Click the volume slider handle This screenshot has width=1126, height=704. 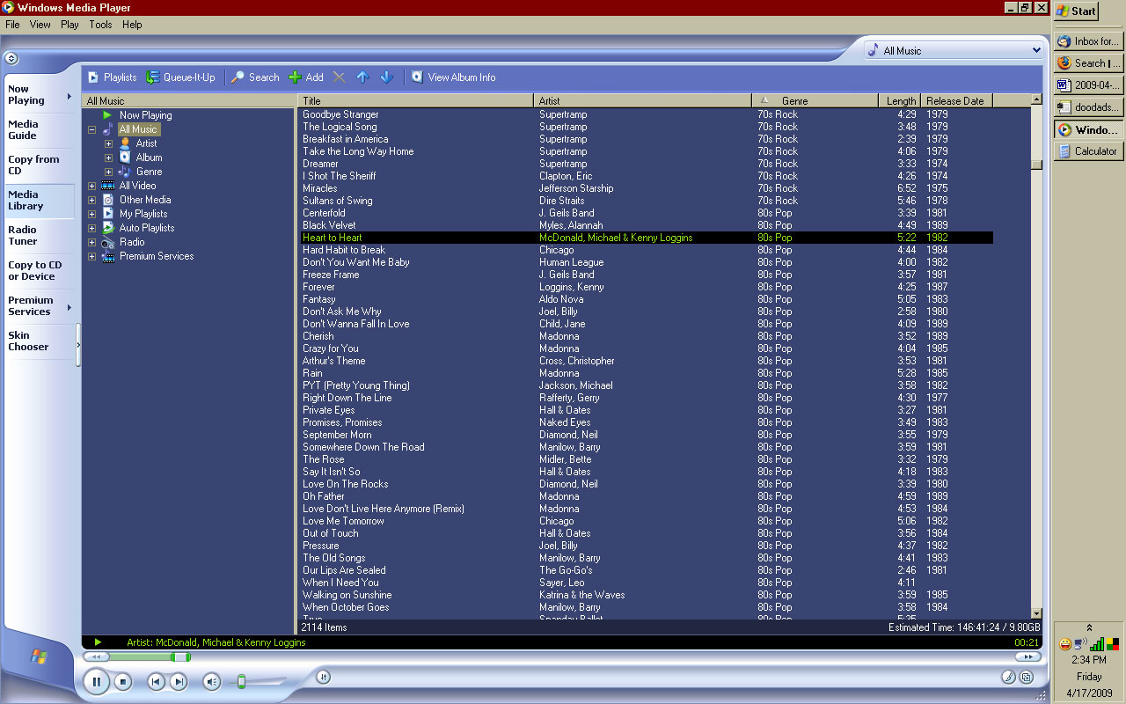[x=241, y=681]
